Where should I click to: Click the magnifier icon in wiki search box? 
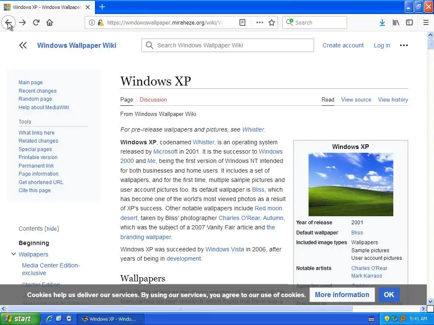coord(150,45)
